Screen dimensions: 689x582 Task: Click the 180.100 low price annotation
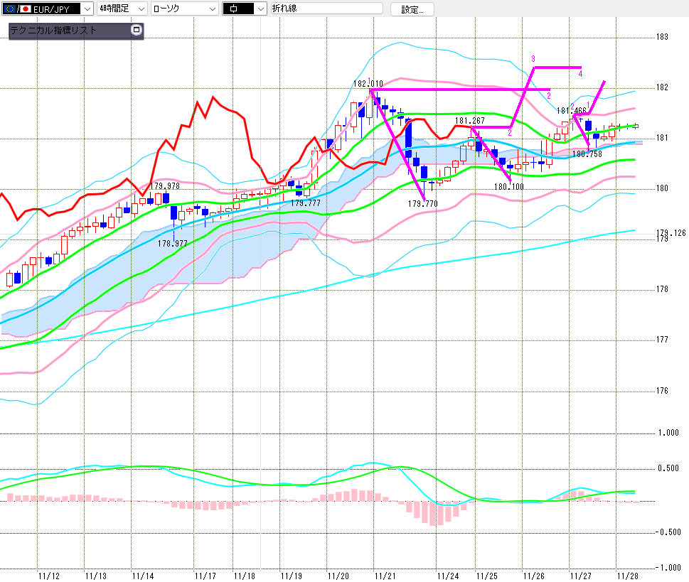(508, 187)
